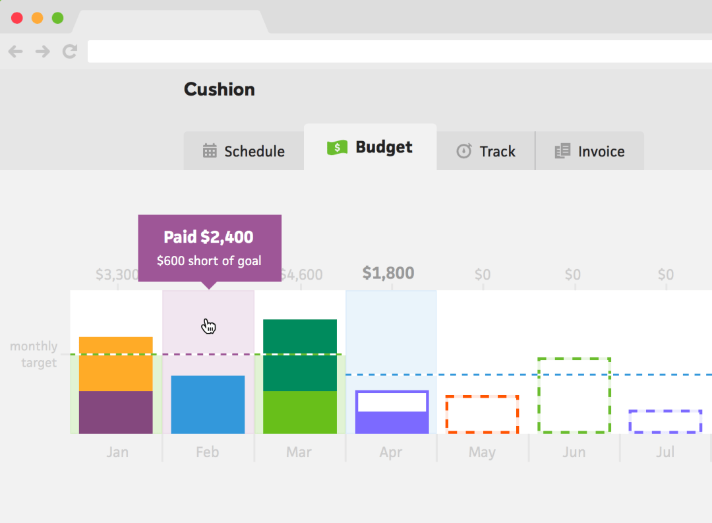Click the monthly target label
712x523 pixels.
[34, 354]
